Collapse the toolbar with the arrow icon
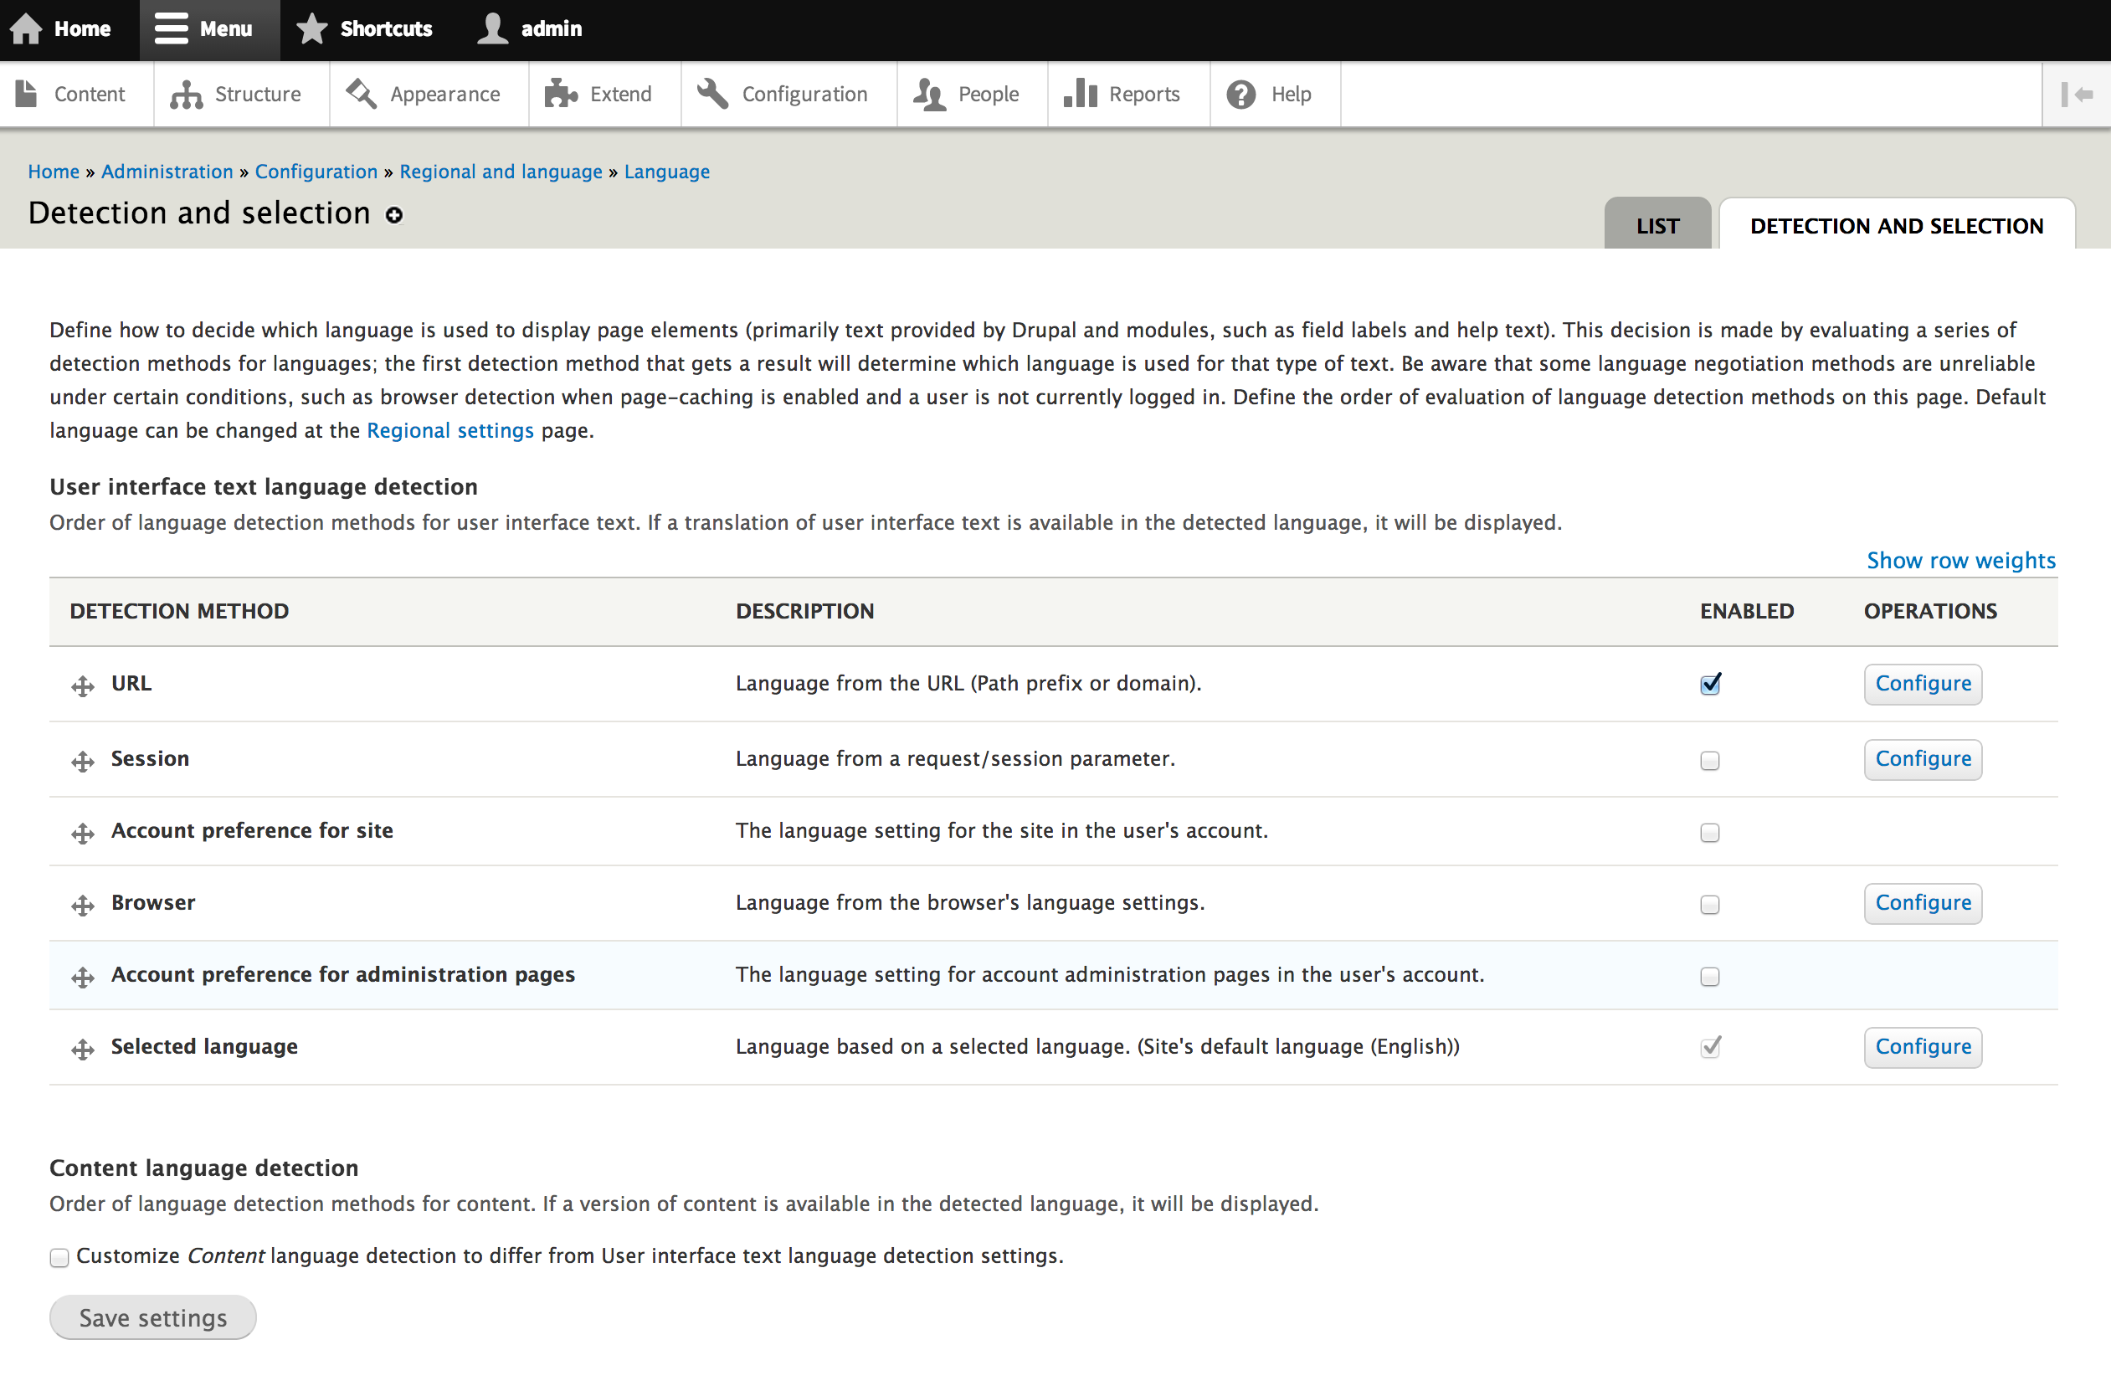This screenshot has width=2111, height=1386. click(2078, 93)
